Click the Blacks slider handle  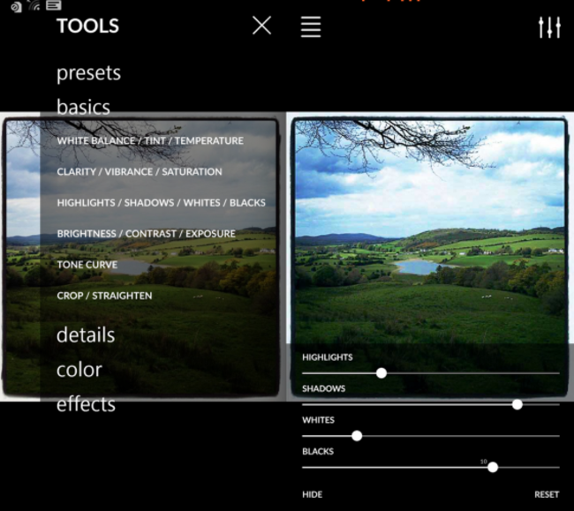[x=493, y=467]
